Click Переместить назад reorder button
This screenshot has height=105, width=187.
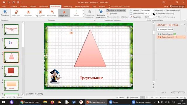(165, 14)
